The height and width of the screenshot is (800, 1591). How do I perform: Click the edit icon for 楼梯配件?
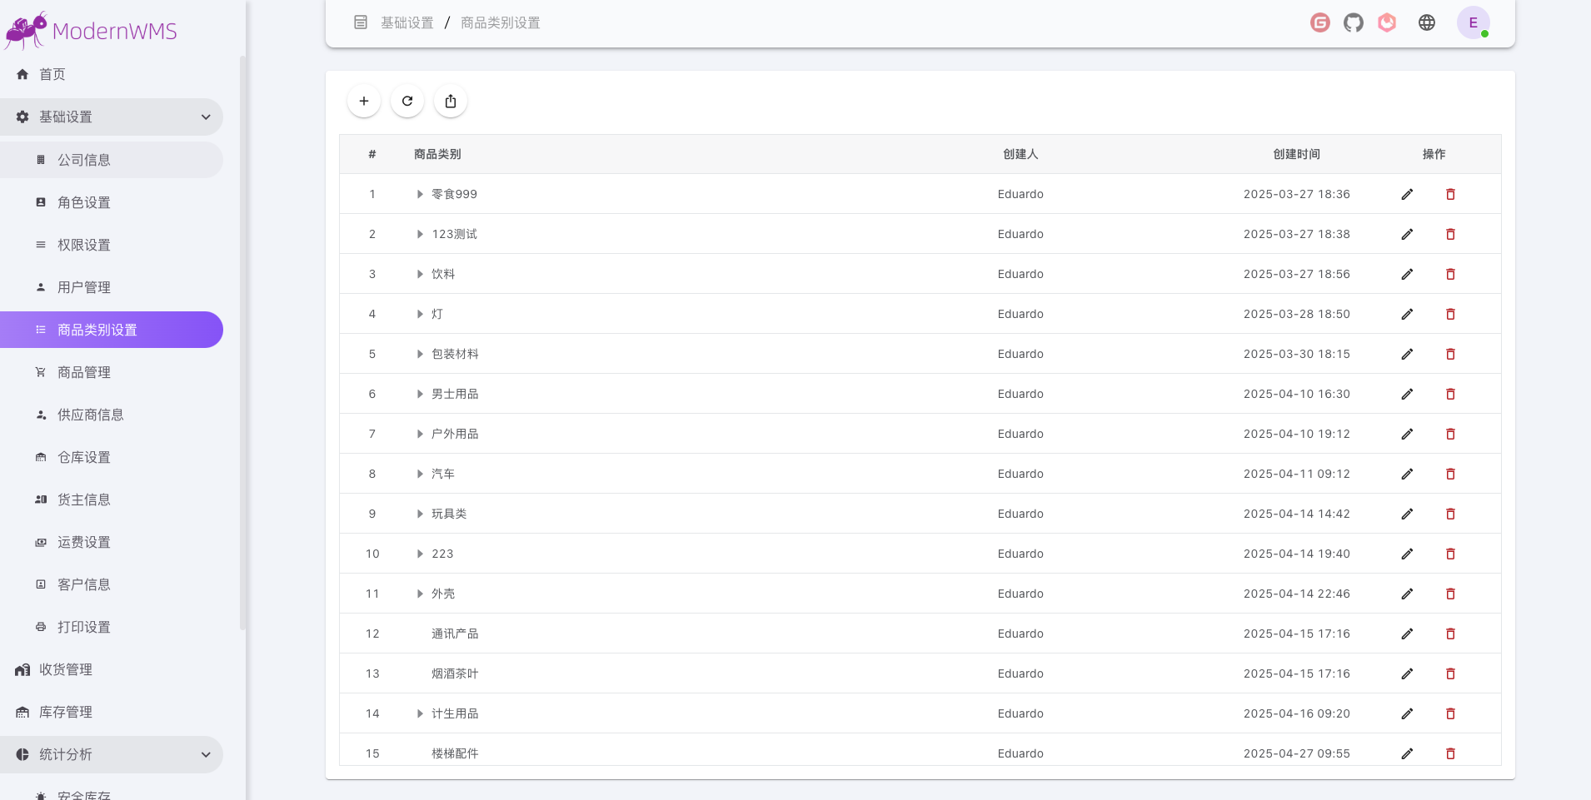(1407, 753)
